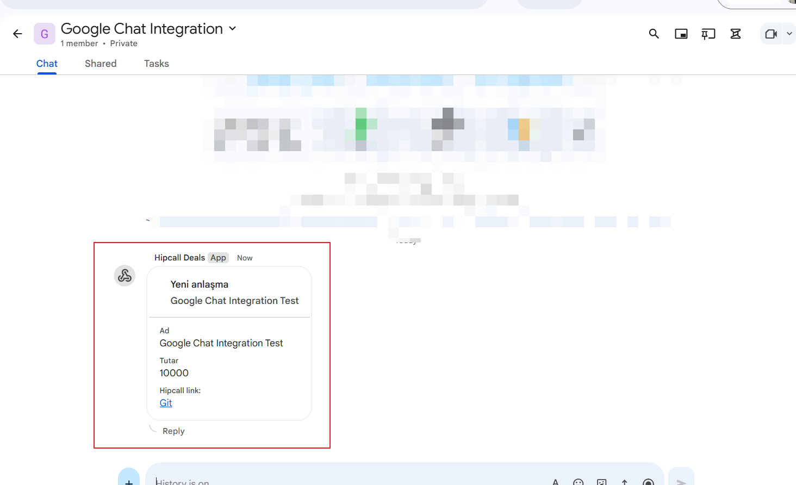Click the Private label in header

(x=124, y=43)
